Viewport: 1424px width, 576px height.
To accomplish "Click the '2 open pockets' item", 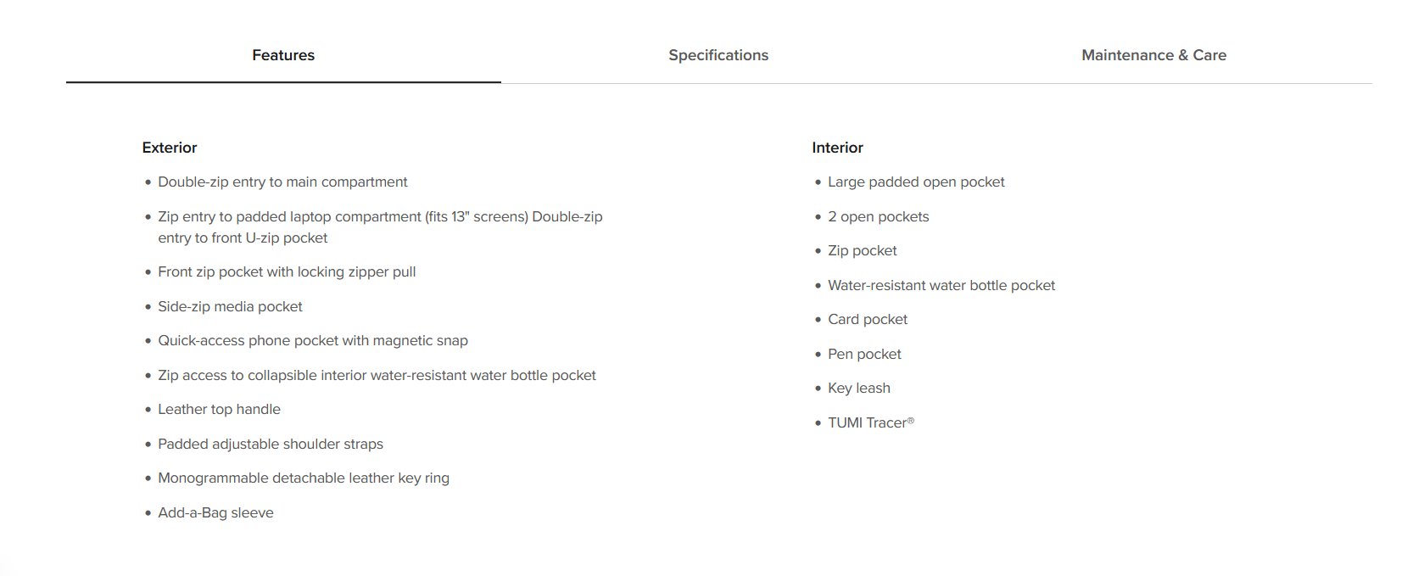I will click(879, 217).
